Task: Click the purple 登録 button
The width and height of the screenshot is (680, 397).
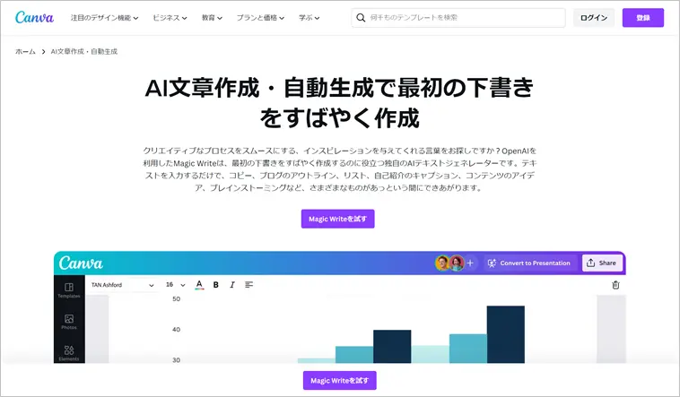Action: pyautogui.click(x=643, y=18)
